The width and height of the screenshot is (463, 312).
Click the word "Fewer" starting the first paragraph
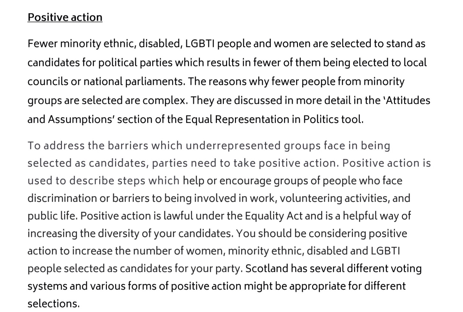(42, 43)
